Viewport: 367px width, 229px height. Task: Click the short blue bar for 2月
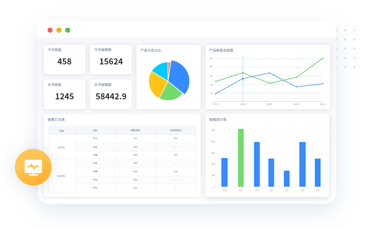tap(287, 179)
